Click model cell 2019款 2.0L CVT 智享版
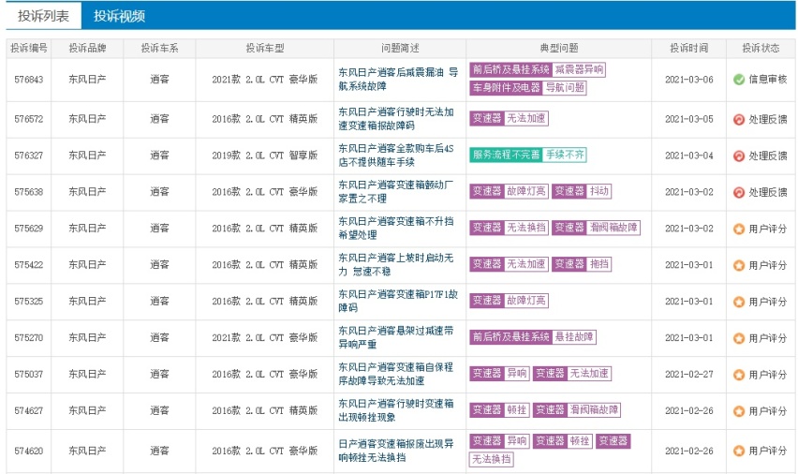This screenshot has width=798, height=474. tap(265, 156)
